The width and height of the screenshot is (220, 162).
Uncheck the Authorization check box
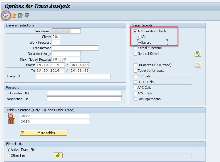coord(135,31)
